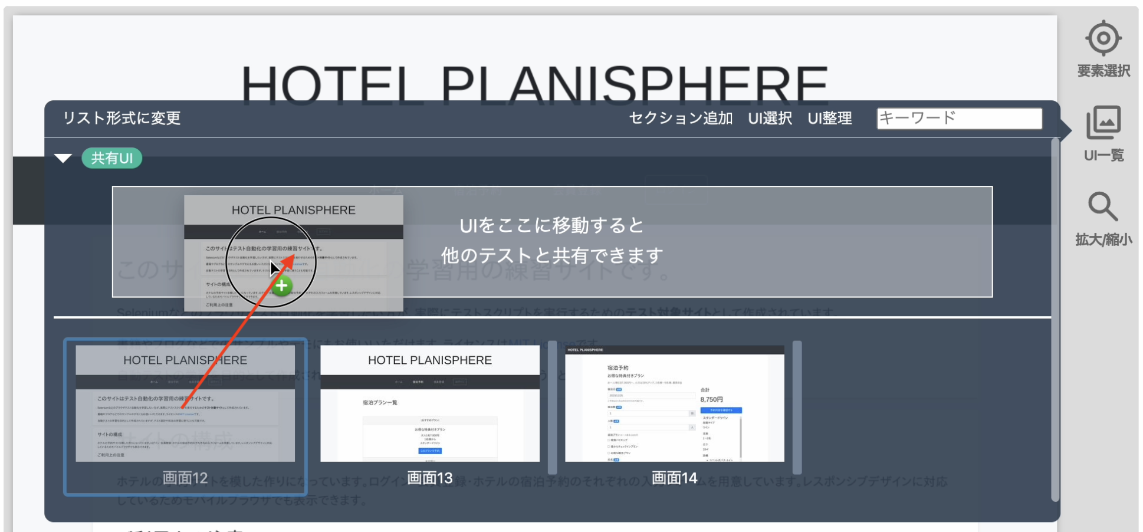Switch view via リスト形式に変更
Viewport: 1143px width, 532px height.
tap(122, 118)
